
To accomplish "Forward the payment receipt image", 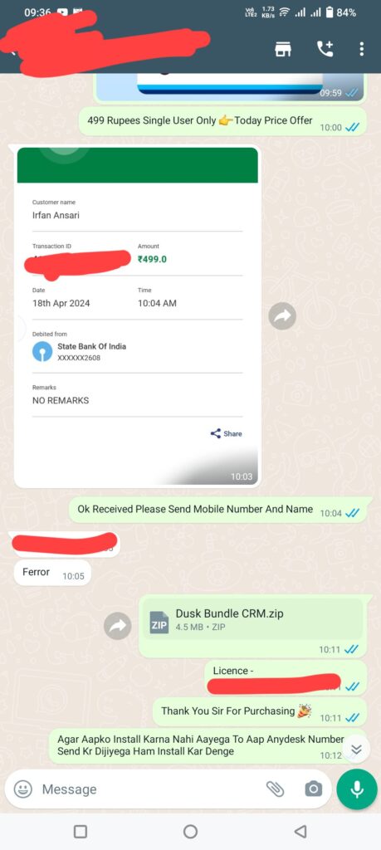I will click(282, 316).
